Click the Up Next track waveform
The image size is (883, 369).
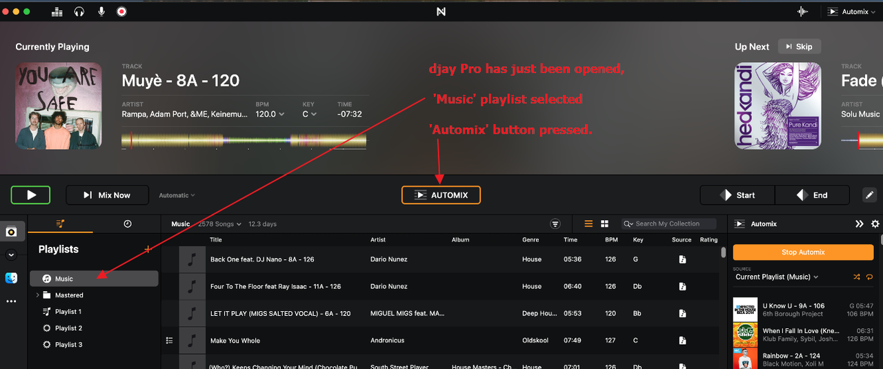(862, 141)
